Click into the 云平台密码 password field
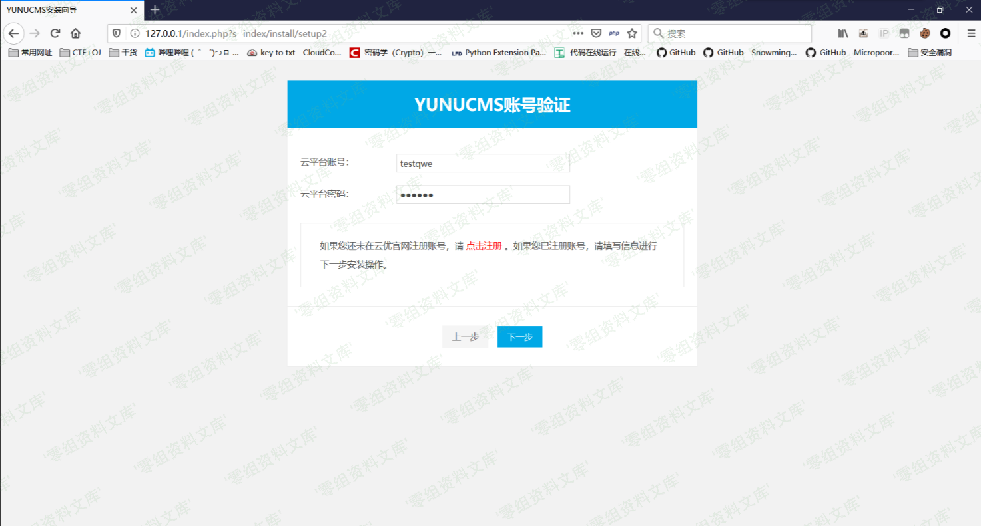 point(483,195)
